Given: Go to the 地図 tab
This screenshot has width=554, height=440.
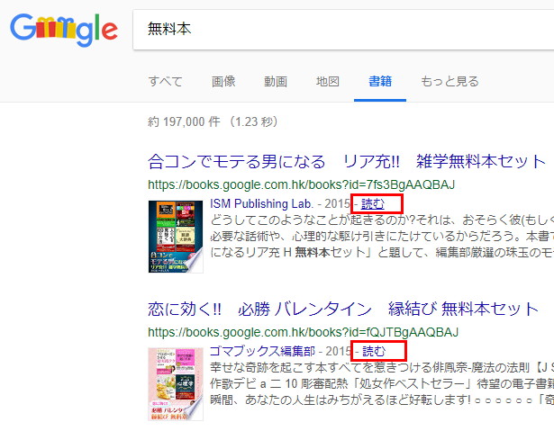Looking at the screenshot, I should 328,82.
